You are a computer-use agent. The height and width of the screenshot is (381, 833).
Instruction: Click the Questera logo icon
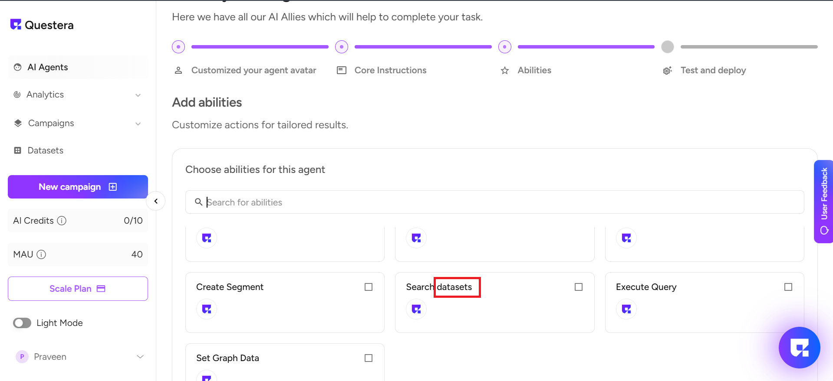(16, 25)
